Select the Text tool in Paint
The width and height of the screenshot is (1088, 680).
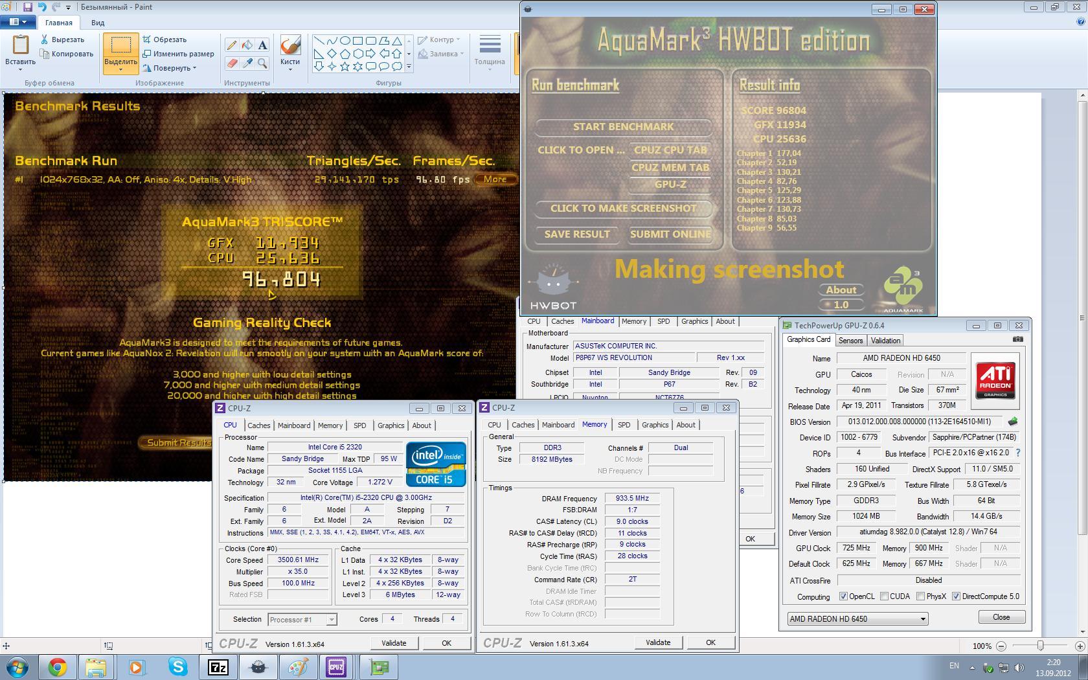[262, 45]
